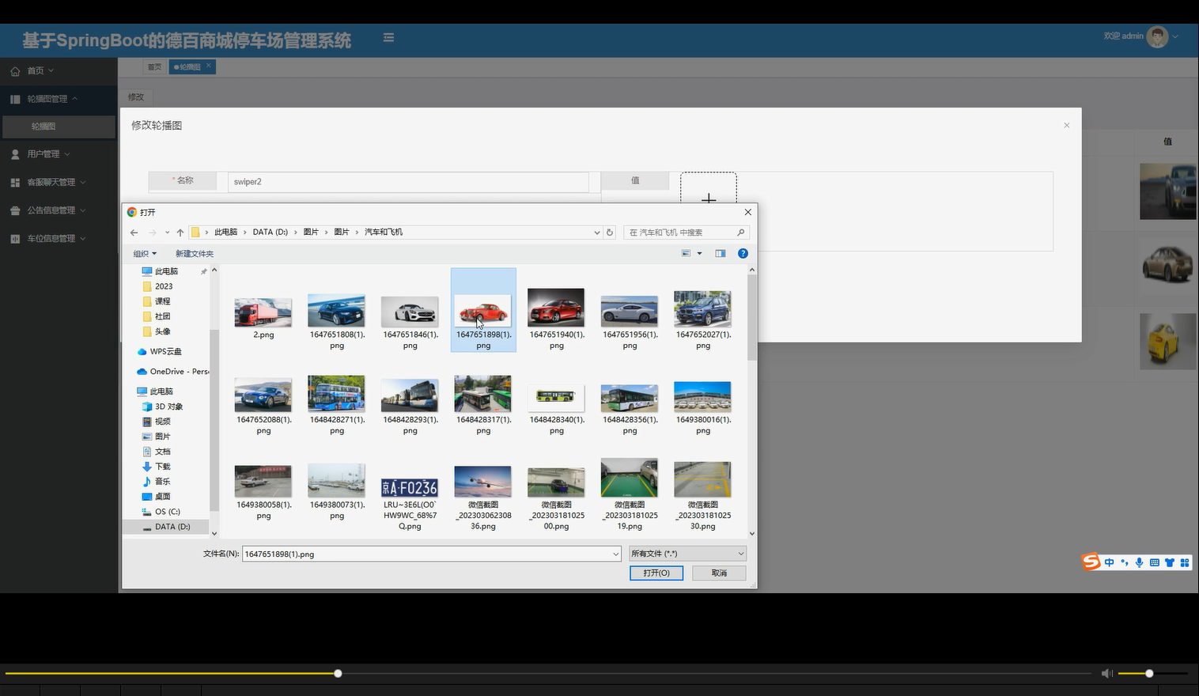Select the 2.png truck thumbnail
1199x696 pixels.
coord(263,314)
